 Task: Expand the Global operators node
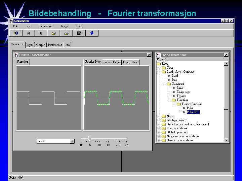[x=159, y=132]
